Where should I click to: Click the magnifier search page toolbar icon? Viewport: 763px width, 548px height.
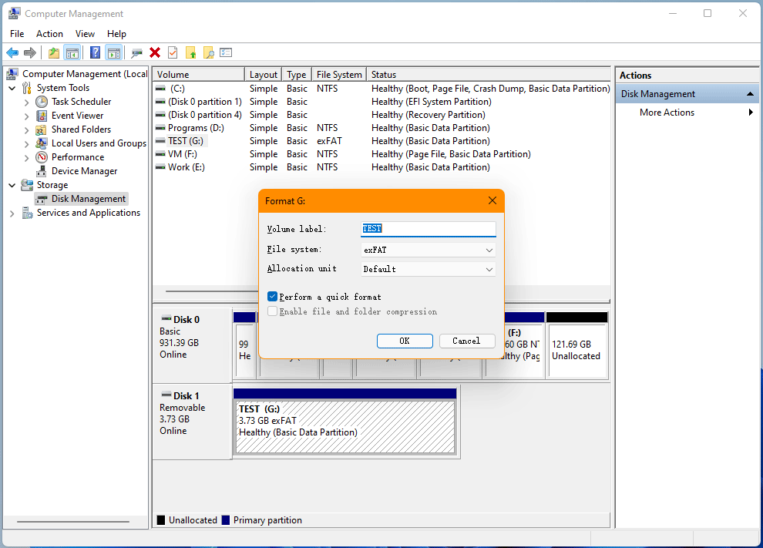pos(209,52)
